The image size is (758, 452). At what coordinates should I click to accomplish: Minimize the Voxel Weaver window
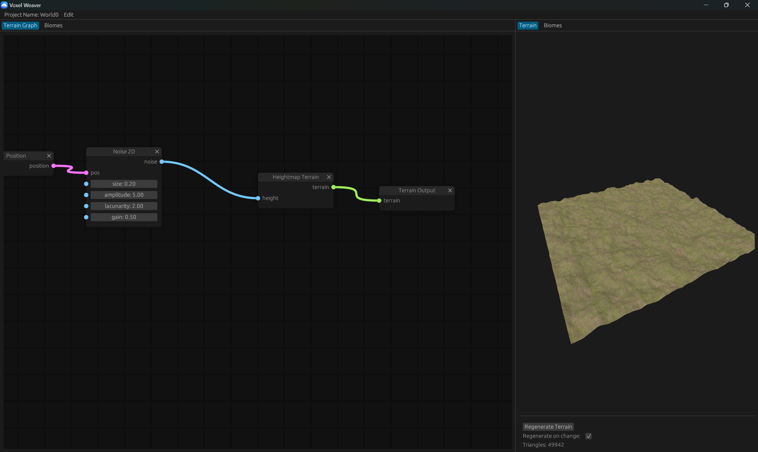pyautogui.click(x=706, y=5)
